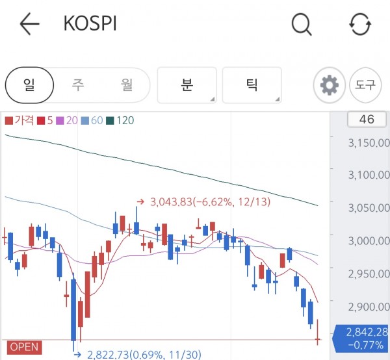Select the 일 daily period

click(29, 85)
